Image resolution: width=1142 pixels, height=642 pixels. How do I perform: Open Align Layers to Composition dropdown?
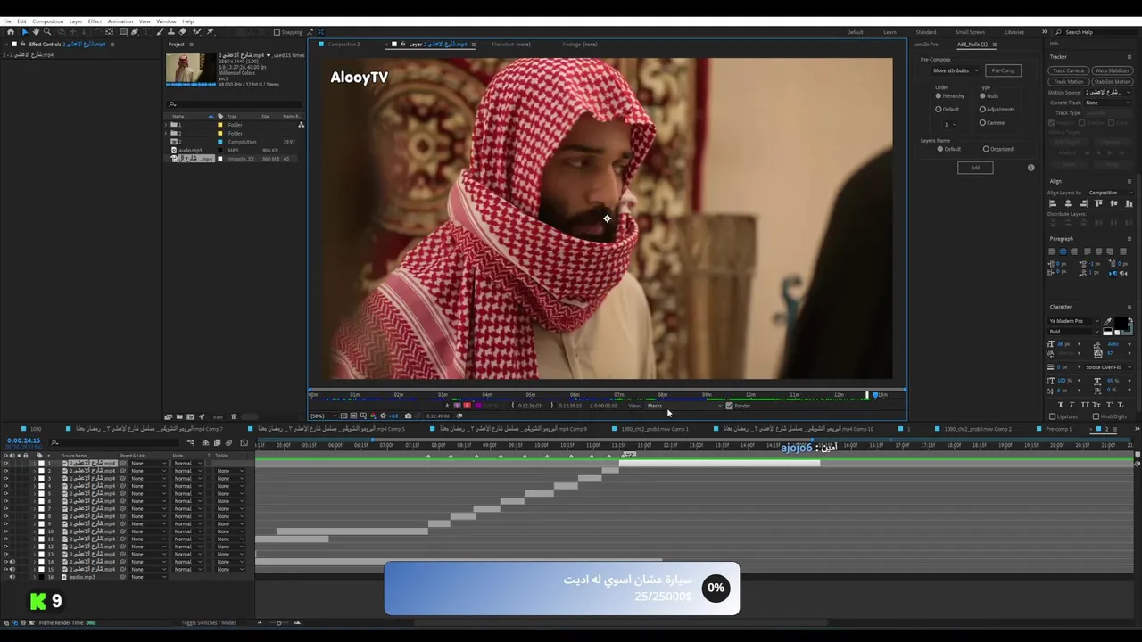pos(1110,193)
